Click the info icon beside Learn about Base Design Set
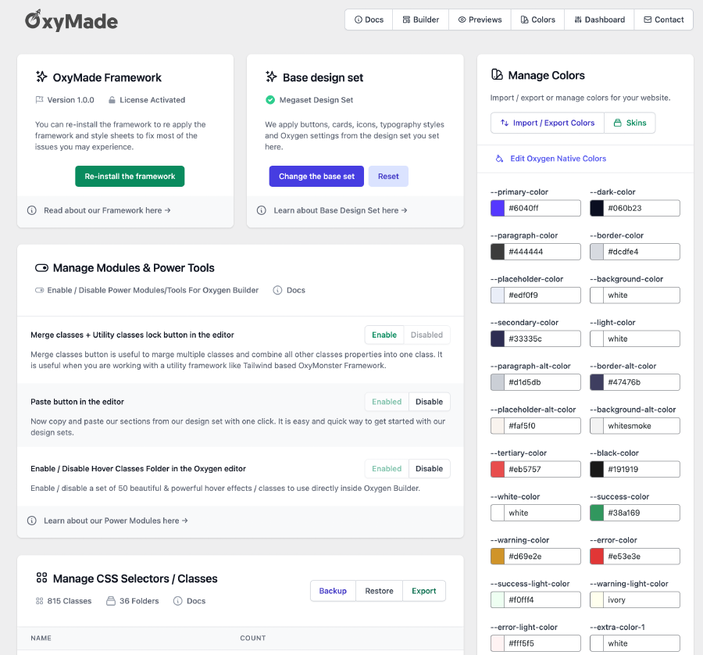Screen dimensions: 703x655 261,209
